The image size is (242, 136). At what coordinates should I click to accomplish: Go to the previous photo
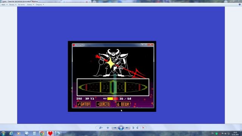115,128
